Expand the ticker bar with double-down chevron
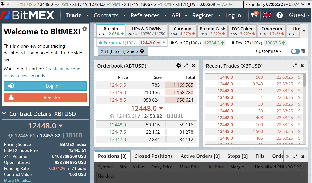 click(x=309, y=4)
